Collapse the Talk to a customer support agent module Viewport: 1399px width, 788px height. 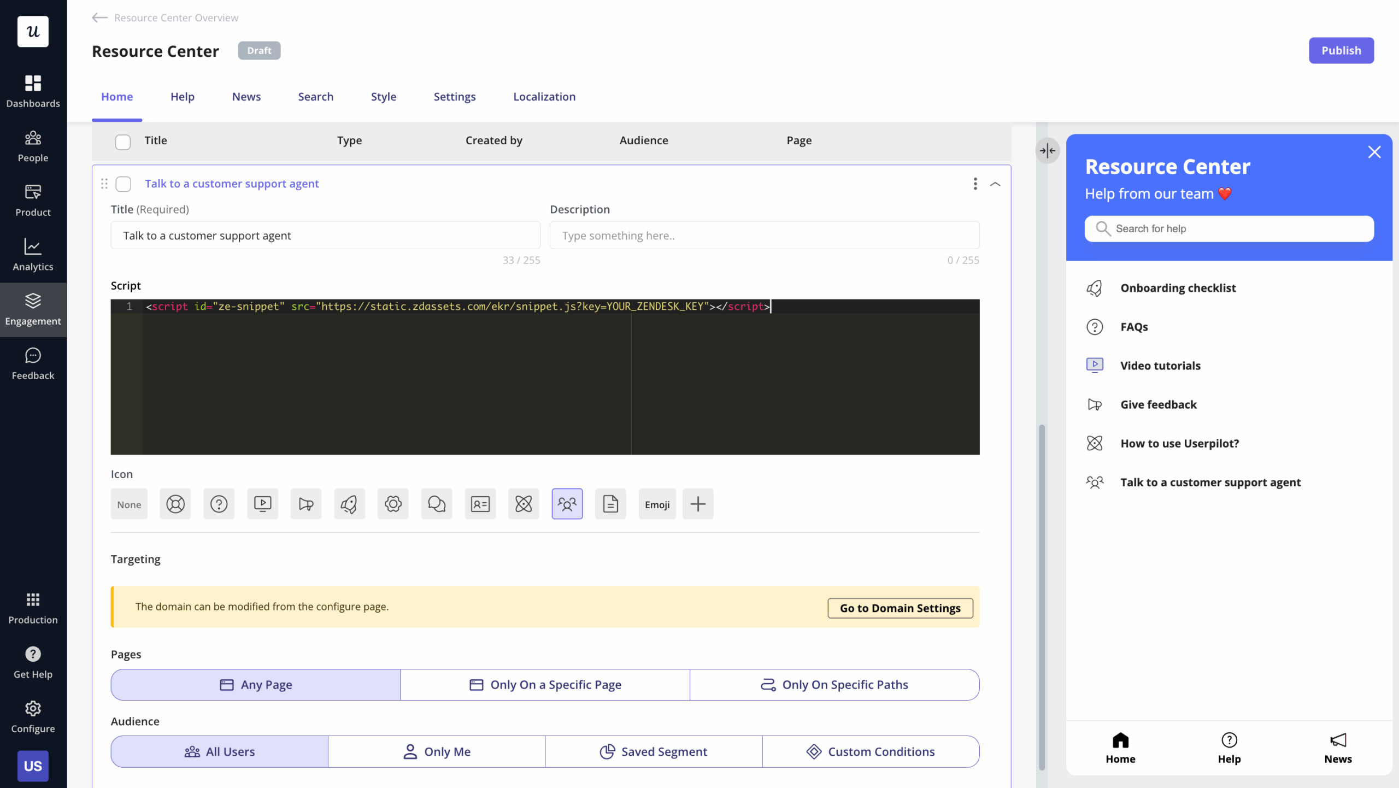coord(995,184)
